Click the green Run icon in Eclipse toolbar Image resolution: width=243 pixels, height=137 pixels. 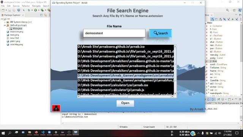click(x=35, y=10)
